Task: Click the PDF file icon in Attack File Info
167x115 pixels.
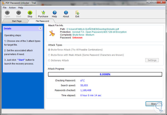Action: coord(52,33)
